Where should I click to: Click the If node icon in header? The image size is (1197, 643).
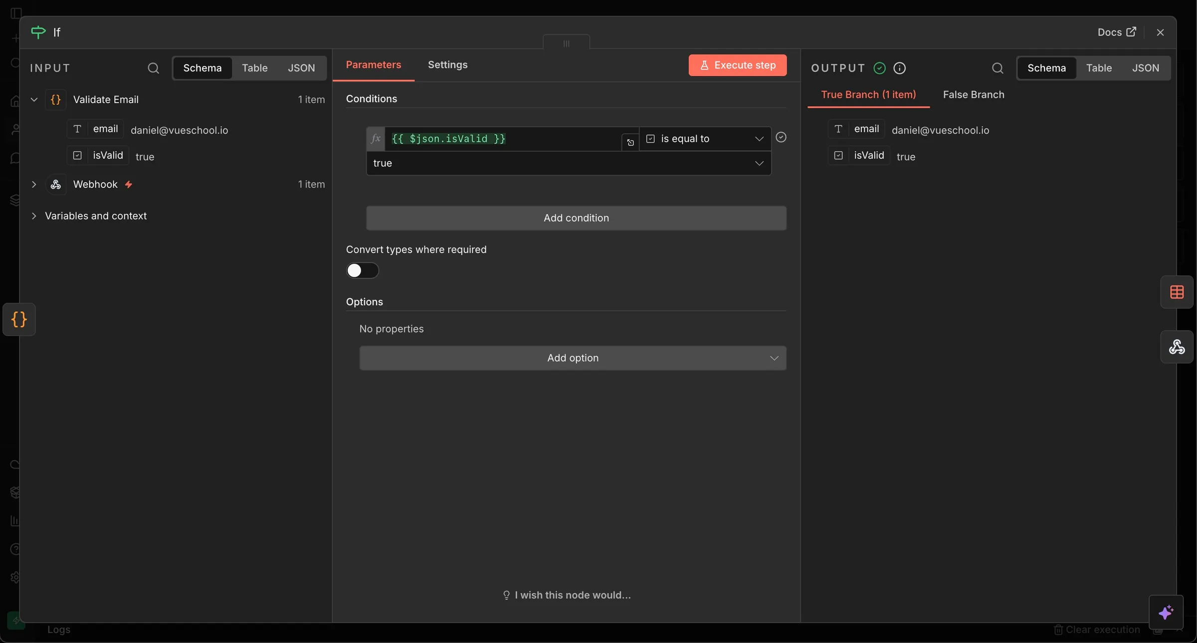point(38,32)
